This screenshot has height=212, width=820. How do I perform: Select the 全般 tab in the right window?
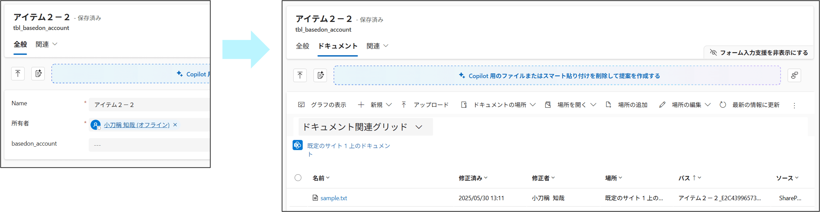tap(302, 46)
